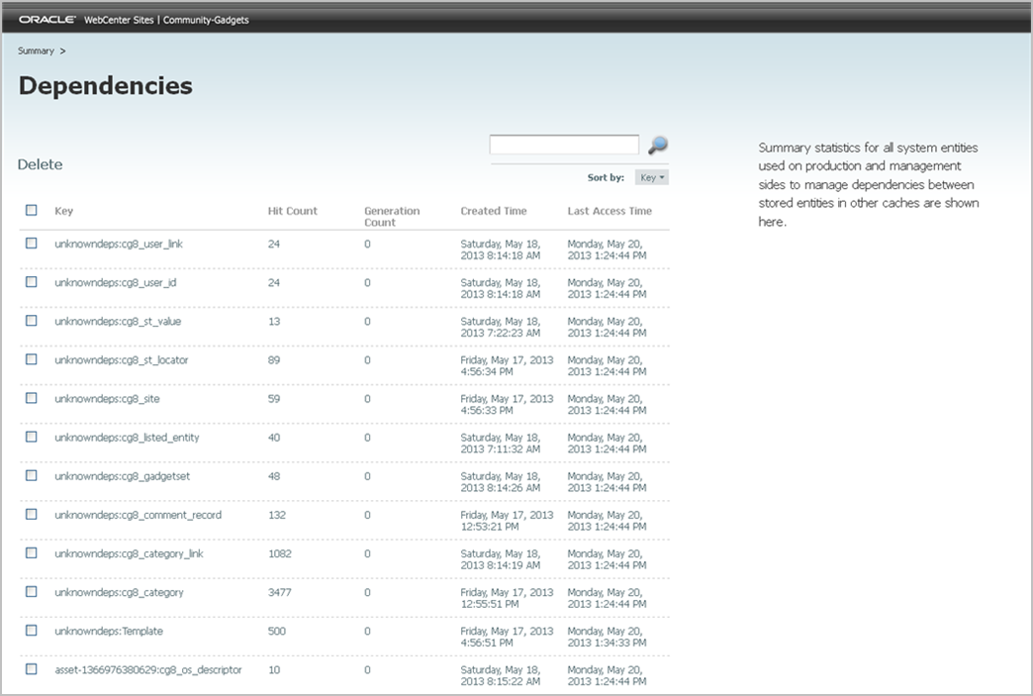Click the unknowndeps:cg8_category key
Viewport: 1033px width, 696px height.
point(120,592)
